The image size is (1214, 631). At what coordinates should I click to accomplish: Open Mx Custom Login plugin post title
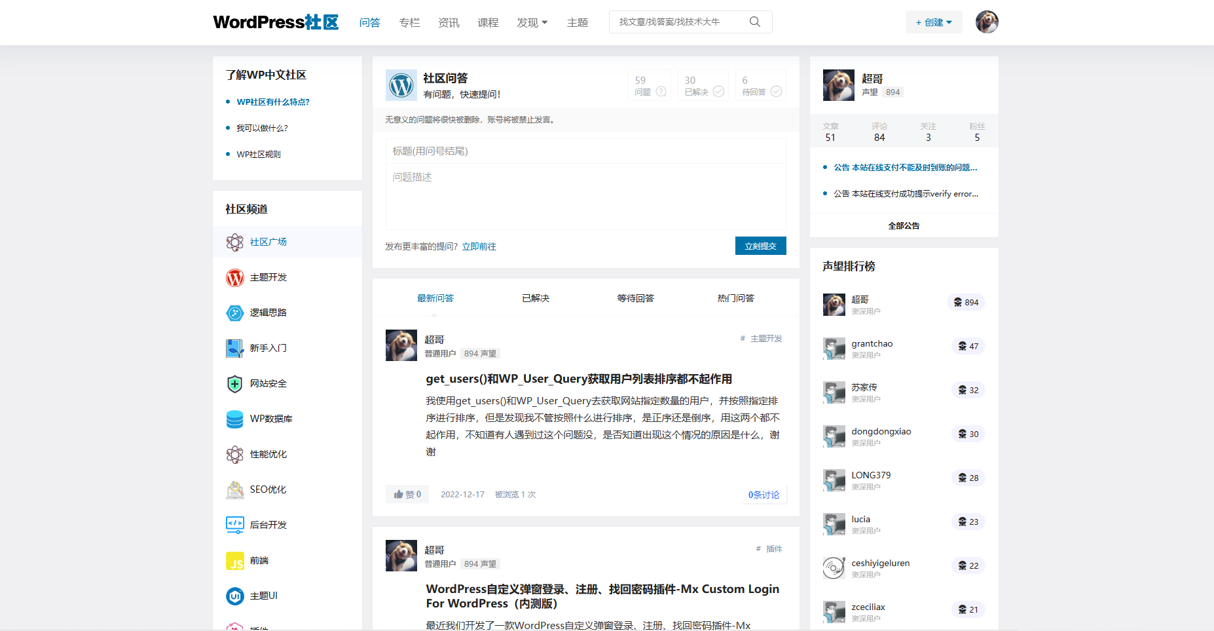(x=602, y=596)
